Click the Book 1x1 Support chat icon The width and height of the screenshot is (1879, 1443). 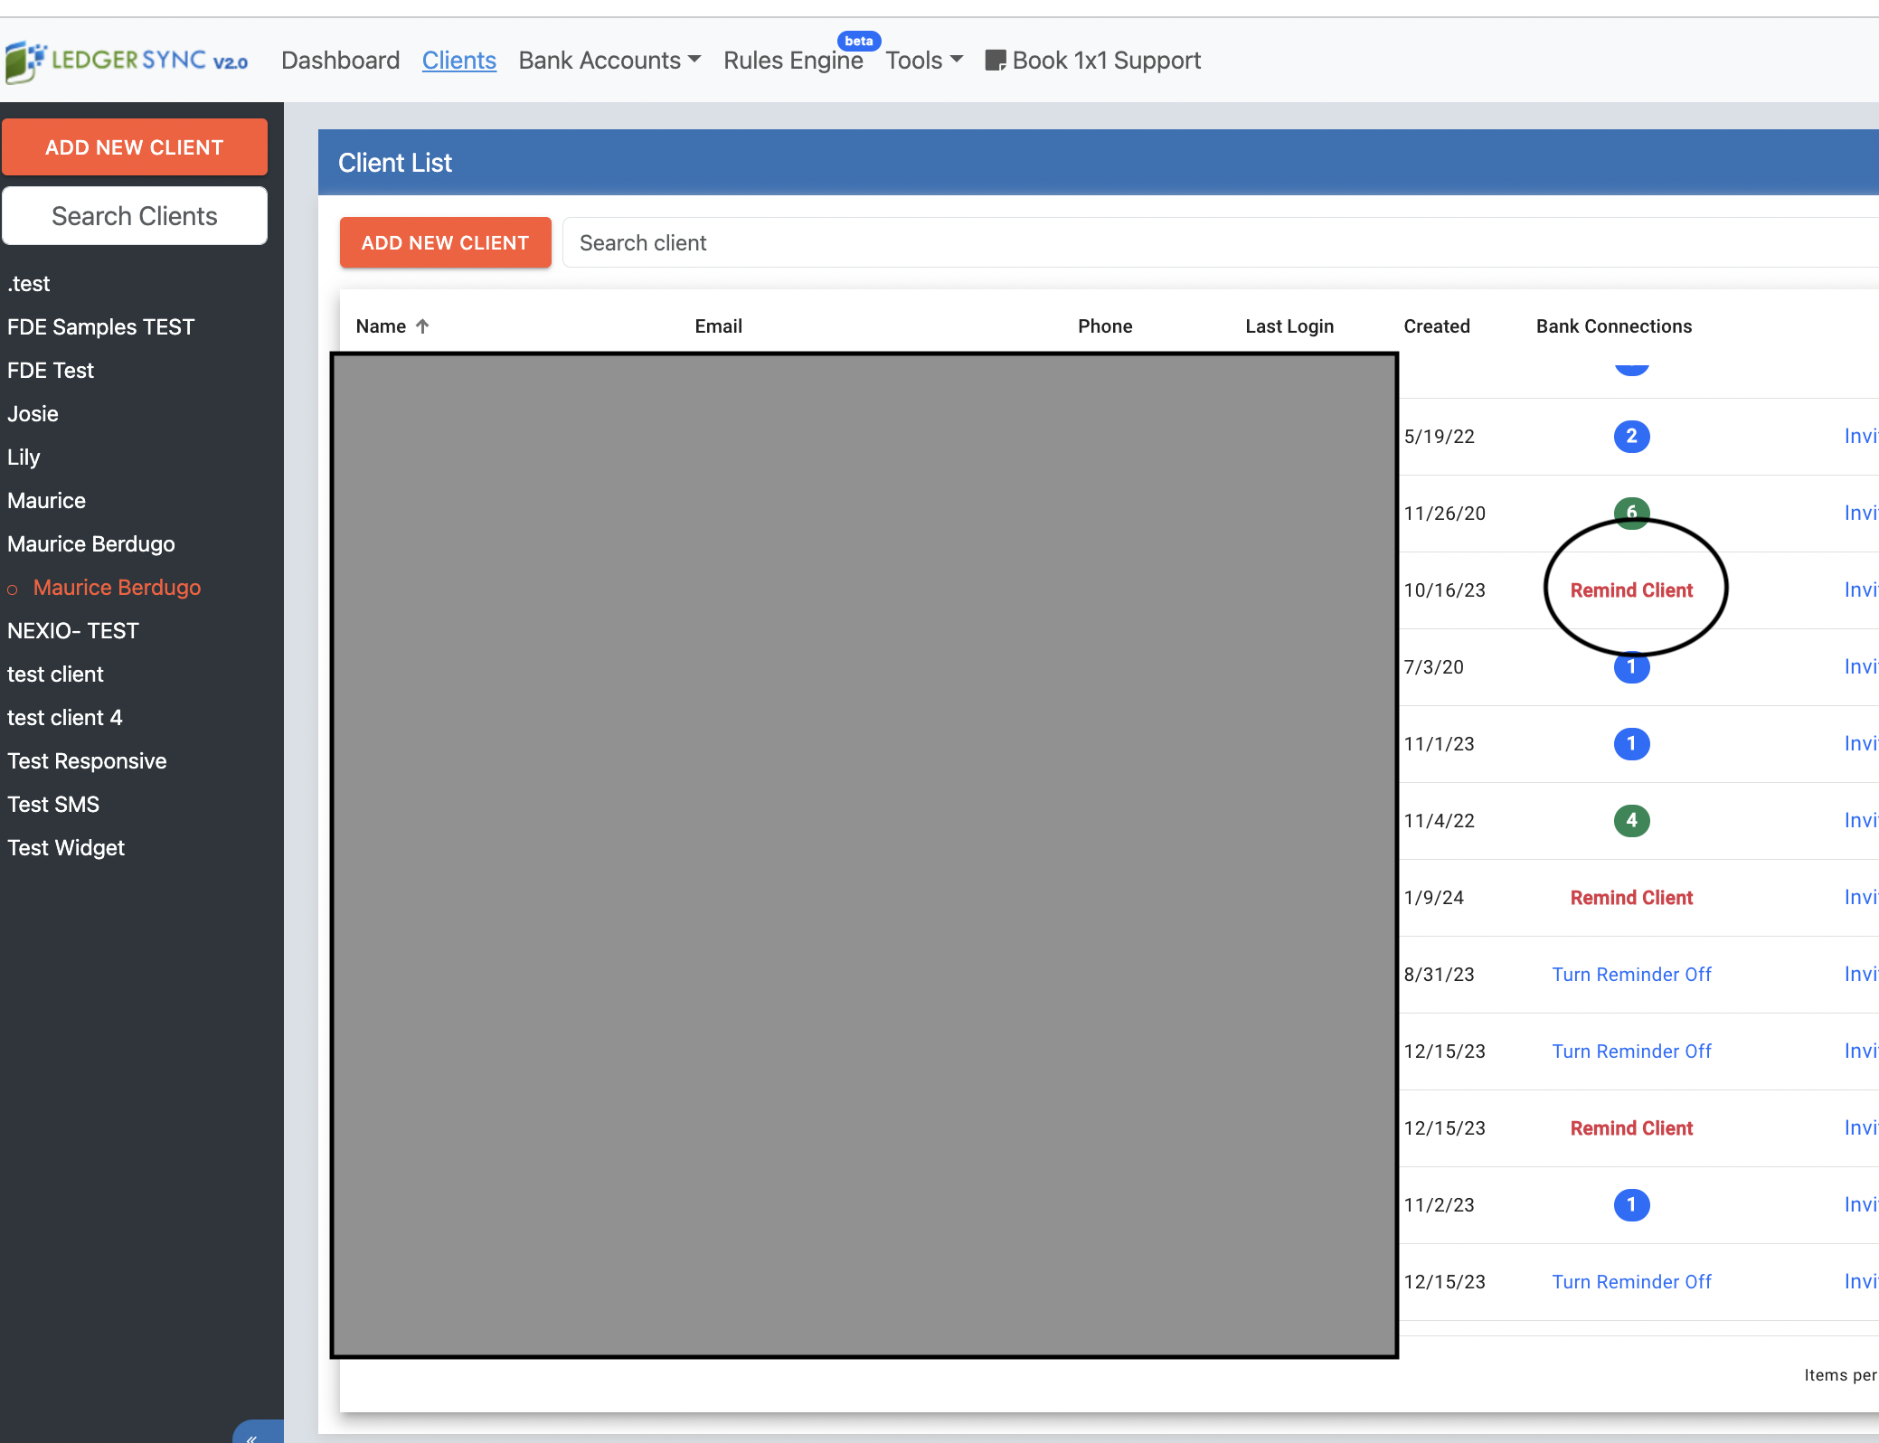coord(995,61)
